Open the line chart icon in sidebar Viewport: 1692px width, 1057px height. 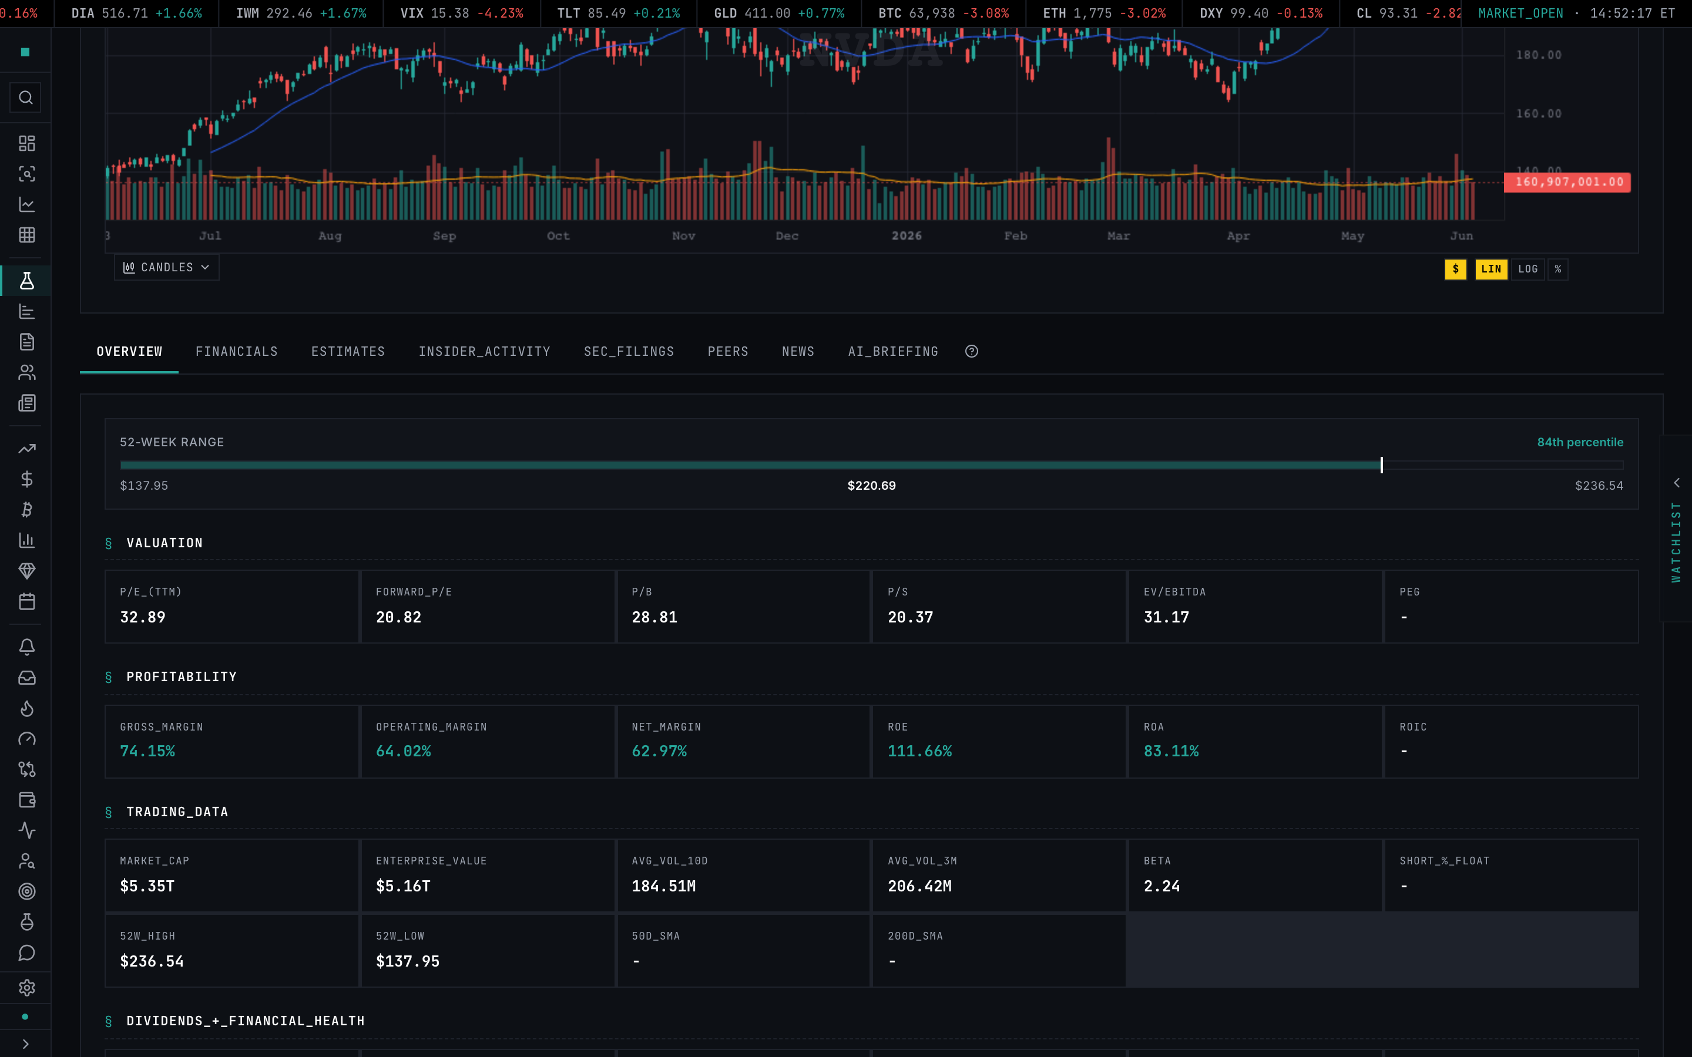pos(26,205)
